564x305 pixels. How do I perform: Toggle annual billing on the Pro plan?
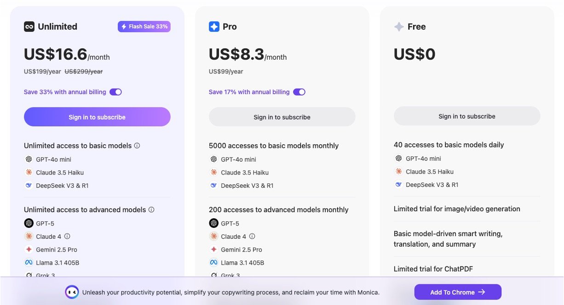(299, 92)
